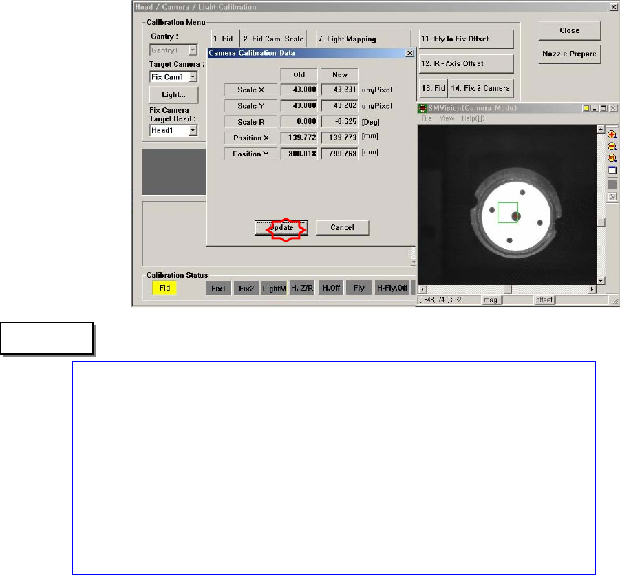Reset SMVision zoom to x1
Image resolution: width=620 pixels, height=575 pixels.
(x=612, y=158)
